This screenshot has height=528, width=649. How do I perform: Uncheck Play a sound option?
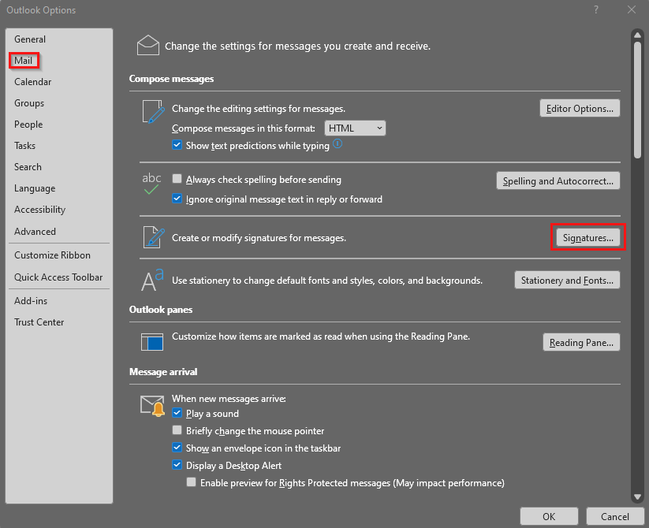click(177, 414)
